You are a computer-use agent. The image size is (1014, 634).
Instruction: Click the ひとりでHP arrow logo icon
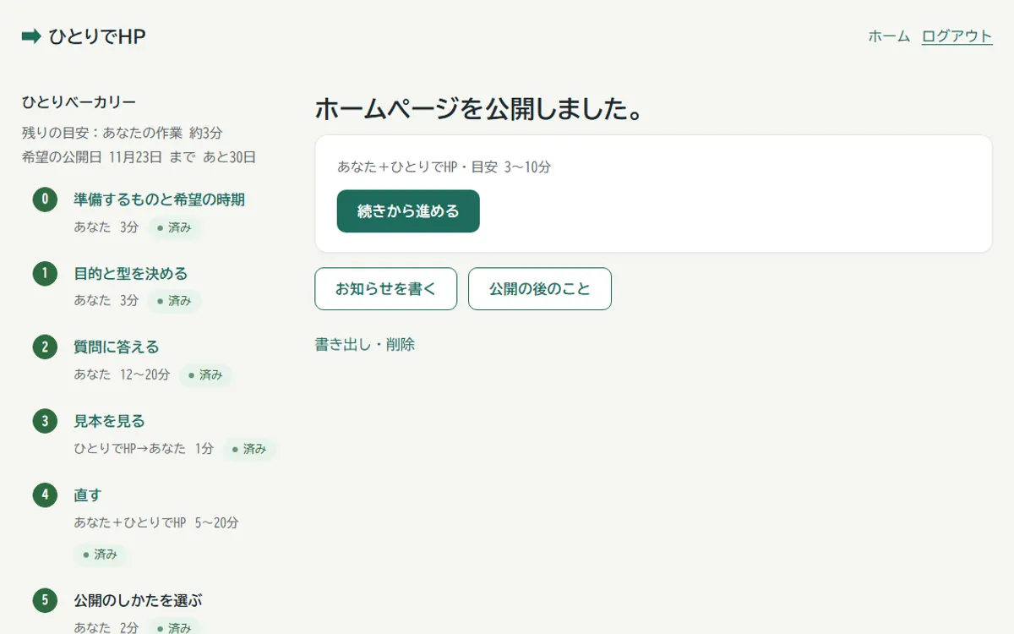[x=31, y=36]
